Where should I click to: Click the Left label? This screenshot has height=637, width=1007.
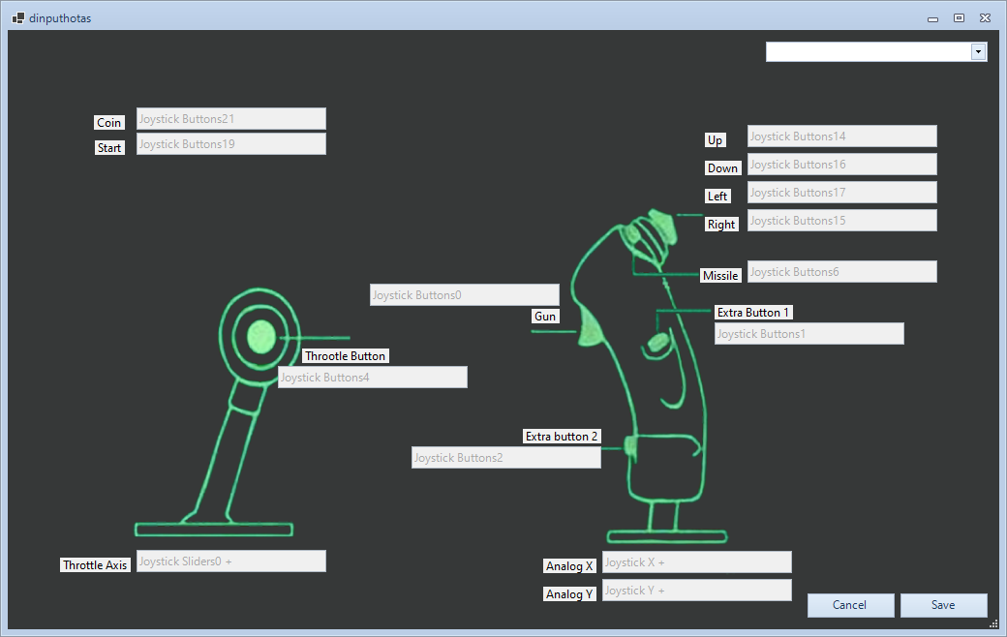(718, 197)
